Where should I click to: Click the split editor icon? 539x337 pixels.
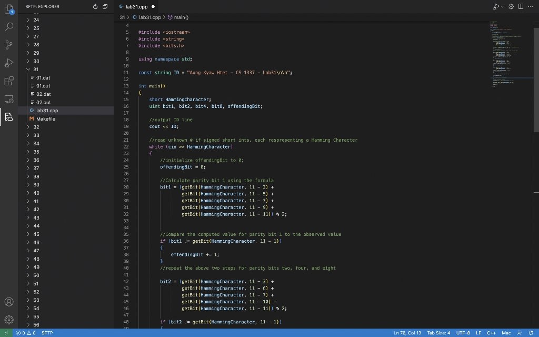521,7
